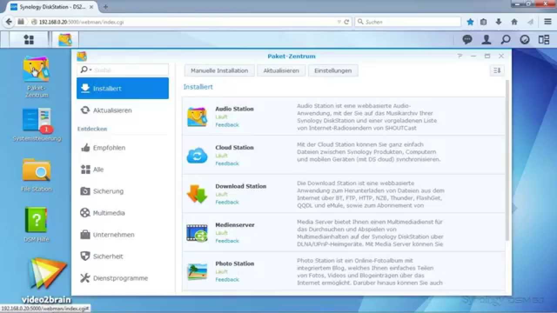Click the Medienserver title text
Screen dimensions: 557x313
point(235,225)
